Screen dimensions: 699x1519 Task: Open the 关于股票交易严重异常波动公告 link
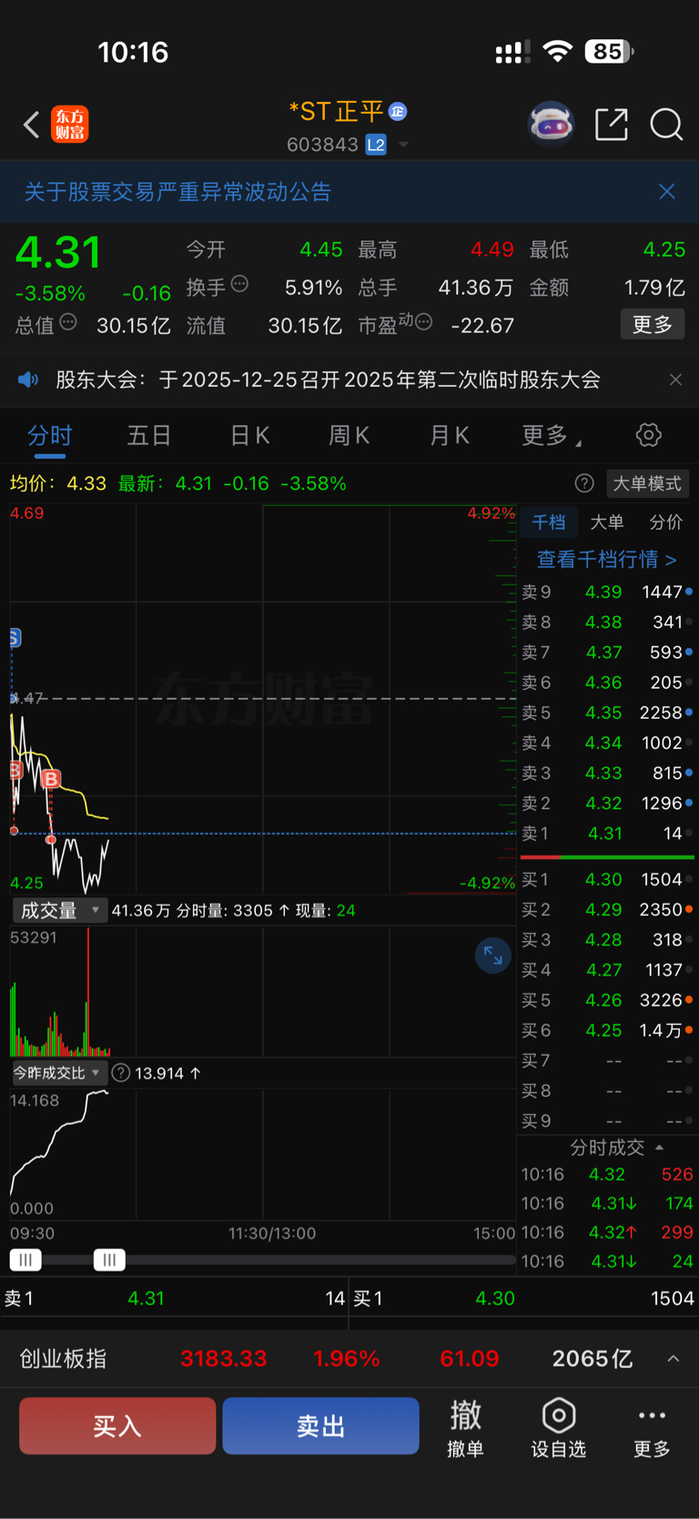(x=177, y=192)
